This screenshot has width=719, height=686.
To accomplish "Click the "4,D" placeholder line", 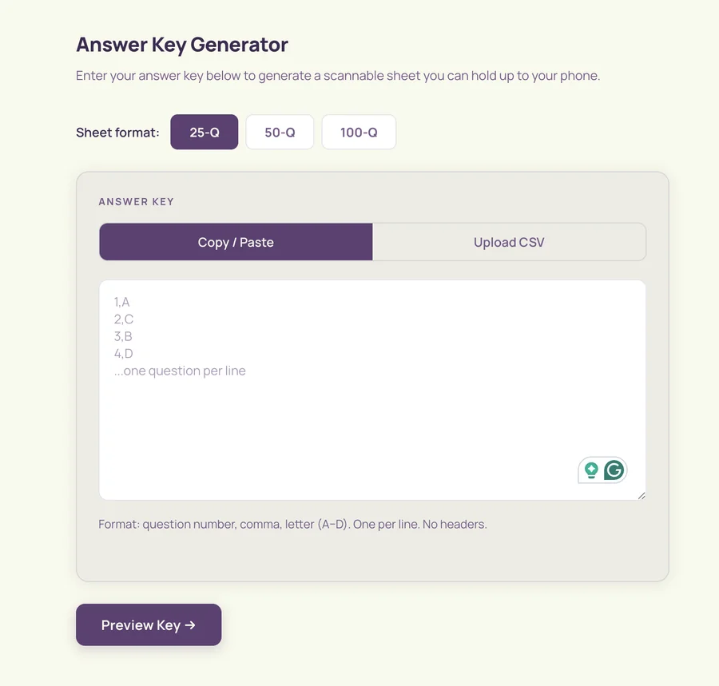I will pyautogui.click(x=123, y=353).
